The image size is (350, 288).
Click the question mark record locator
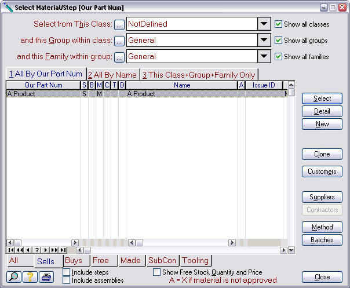pos(37,250)
